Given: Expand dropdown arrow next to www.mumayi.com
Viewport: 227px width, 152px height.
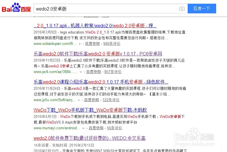Looking at the screenshot, I should pos(83,128).
